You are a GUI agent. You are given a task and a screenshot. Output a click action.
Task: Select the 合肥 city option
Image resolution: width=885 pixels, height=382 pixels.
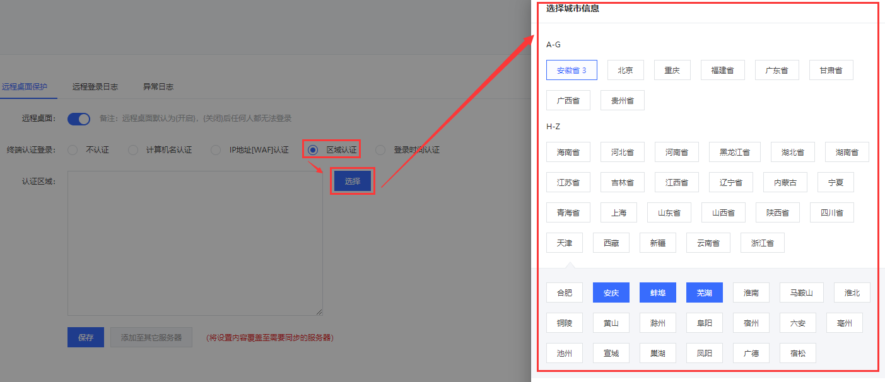tap(564, 292)
